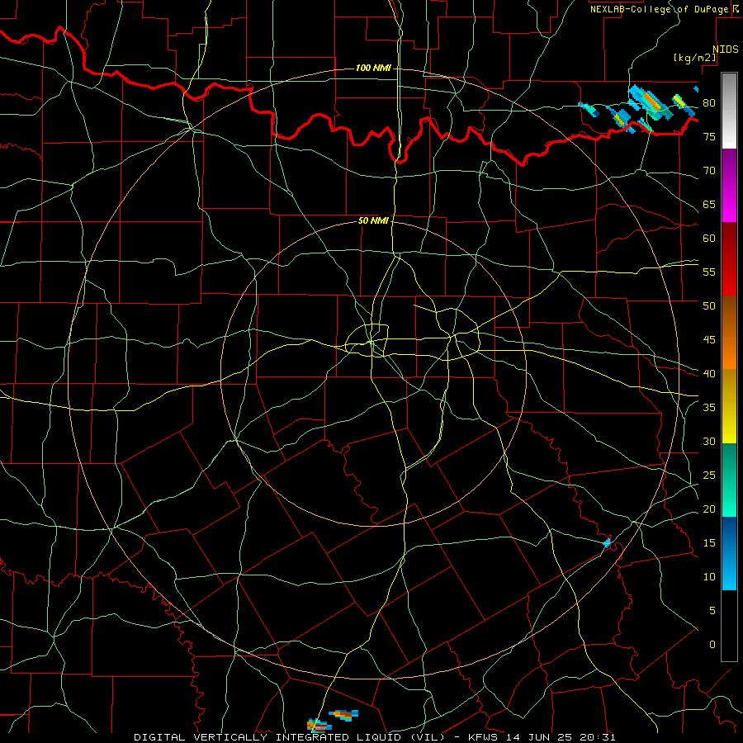Select the [kg/m2] units label
Image resolution: width=743 pixels, height=743 pixels.
point(694,58)
